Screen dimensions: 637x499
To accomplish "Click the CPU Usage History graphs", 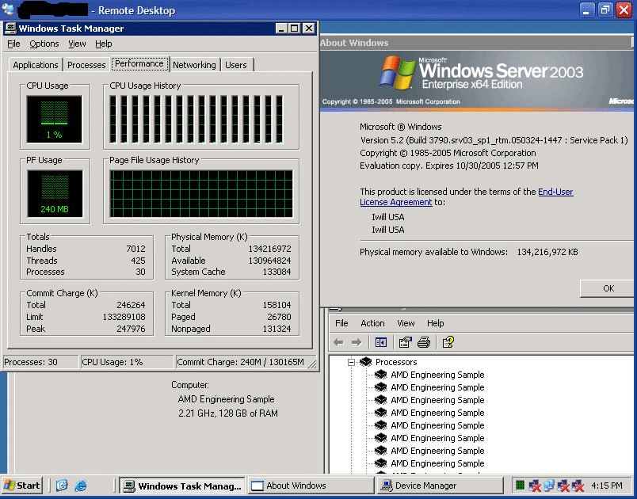I will (196, 120).
